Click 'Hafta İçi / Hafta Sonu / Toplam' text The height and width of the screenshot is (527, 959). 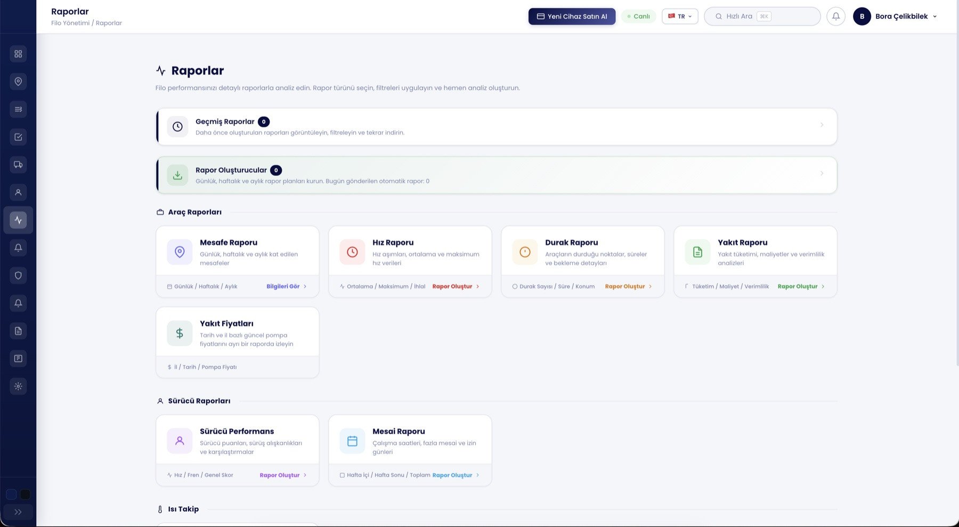click(388, 475)
